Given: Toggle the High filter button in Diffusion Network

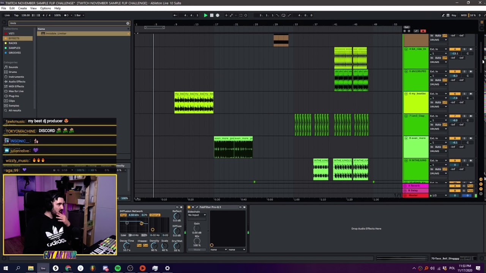Looking at the screenshot, I should (x=123, y=215).
